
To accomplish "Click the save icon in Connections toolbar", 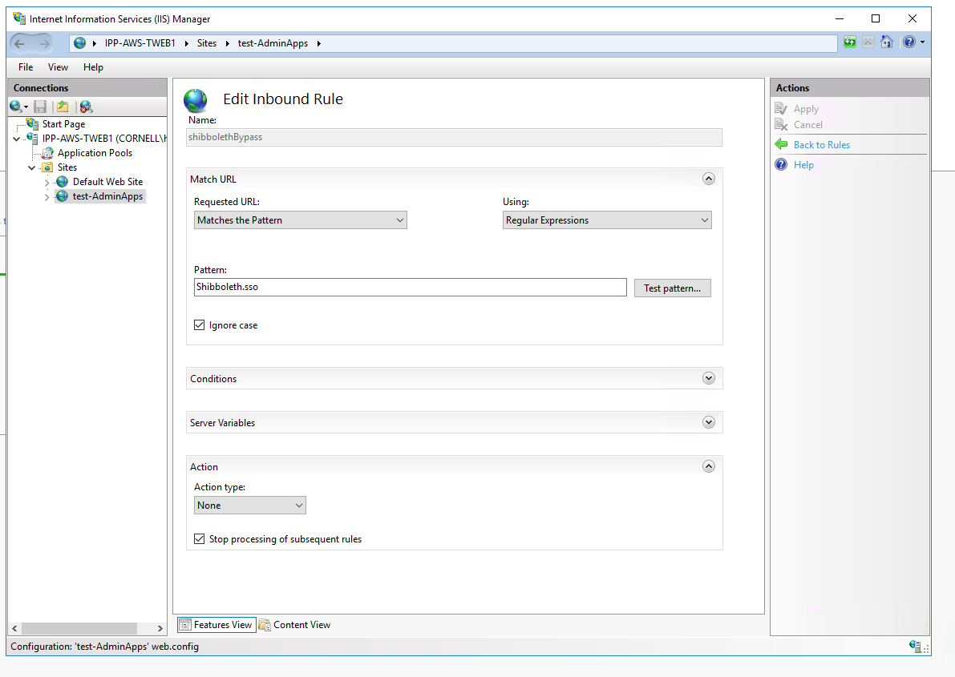I will click(40, 107).
